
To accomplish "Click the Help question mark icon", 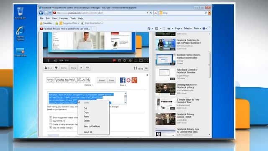I will pos(204,29).
